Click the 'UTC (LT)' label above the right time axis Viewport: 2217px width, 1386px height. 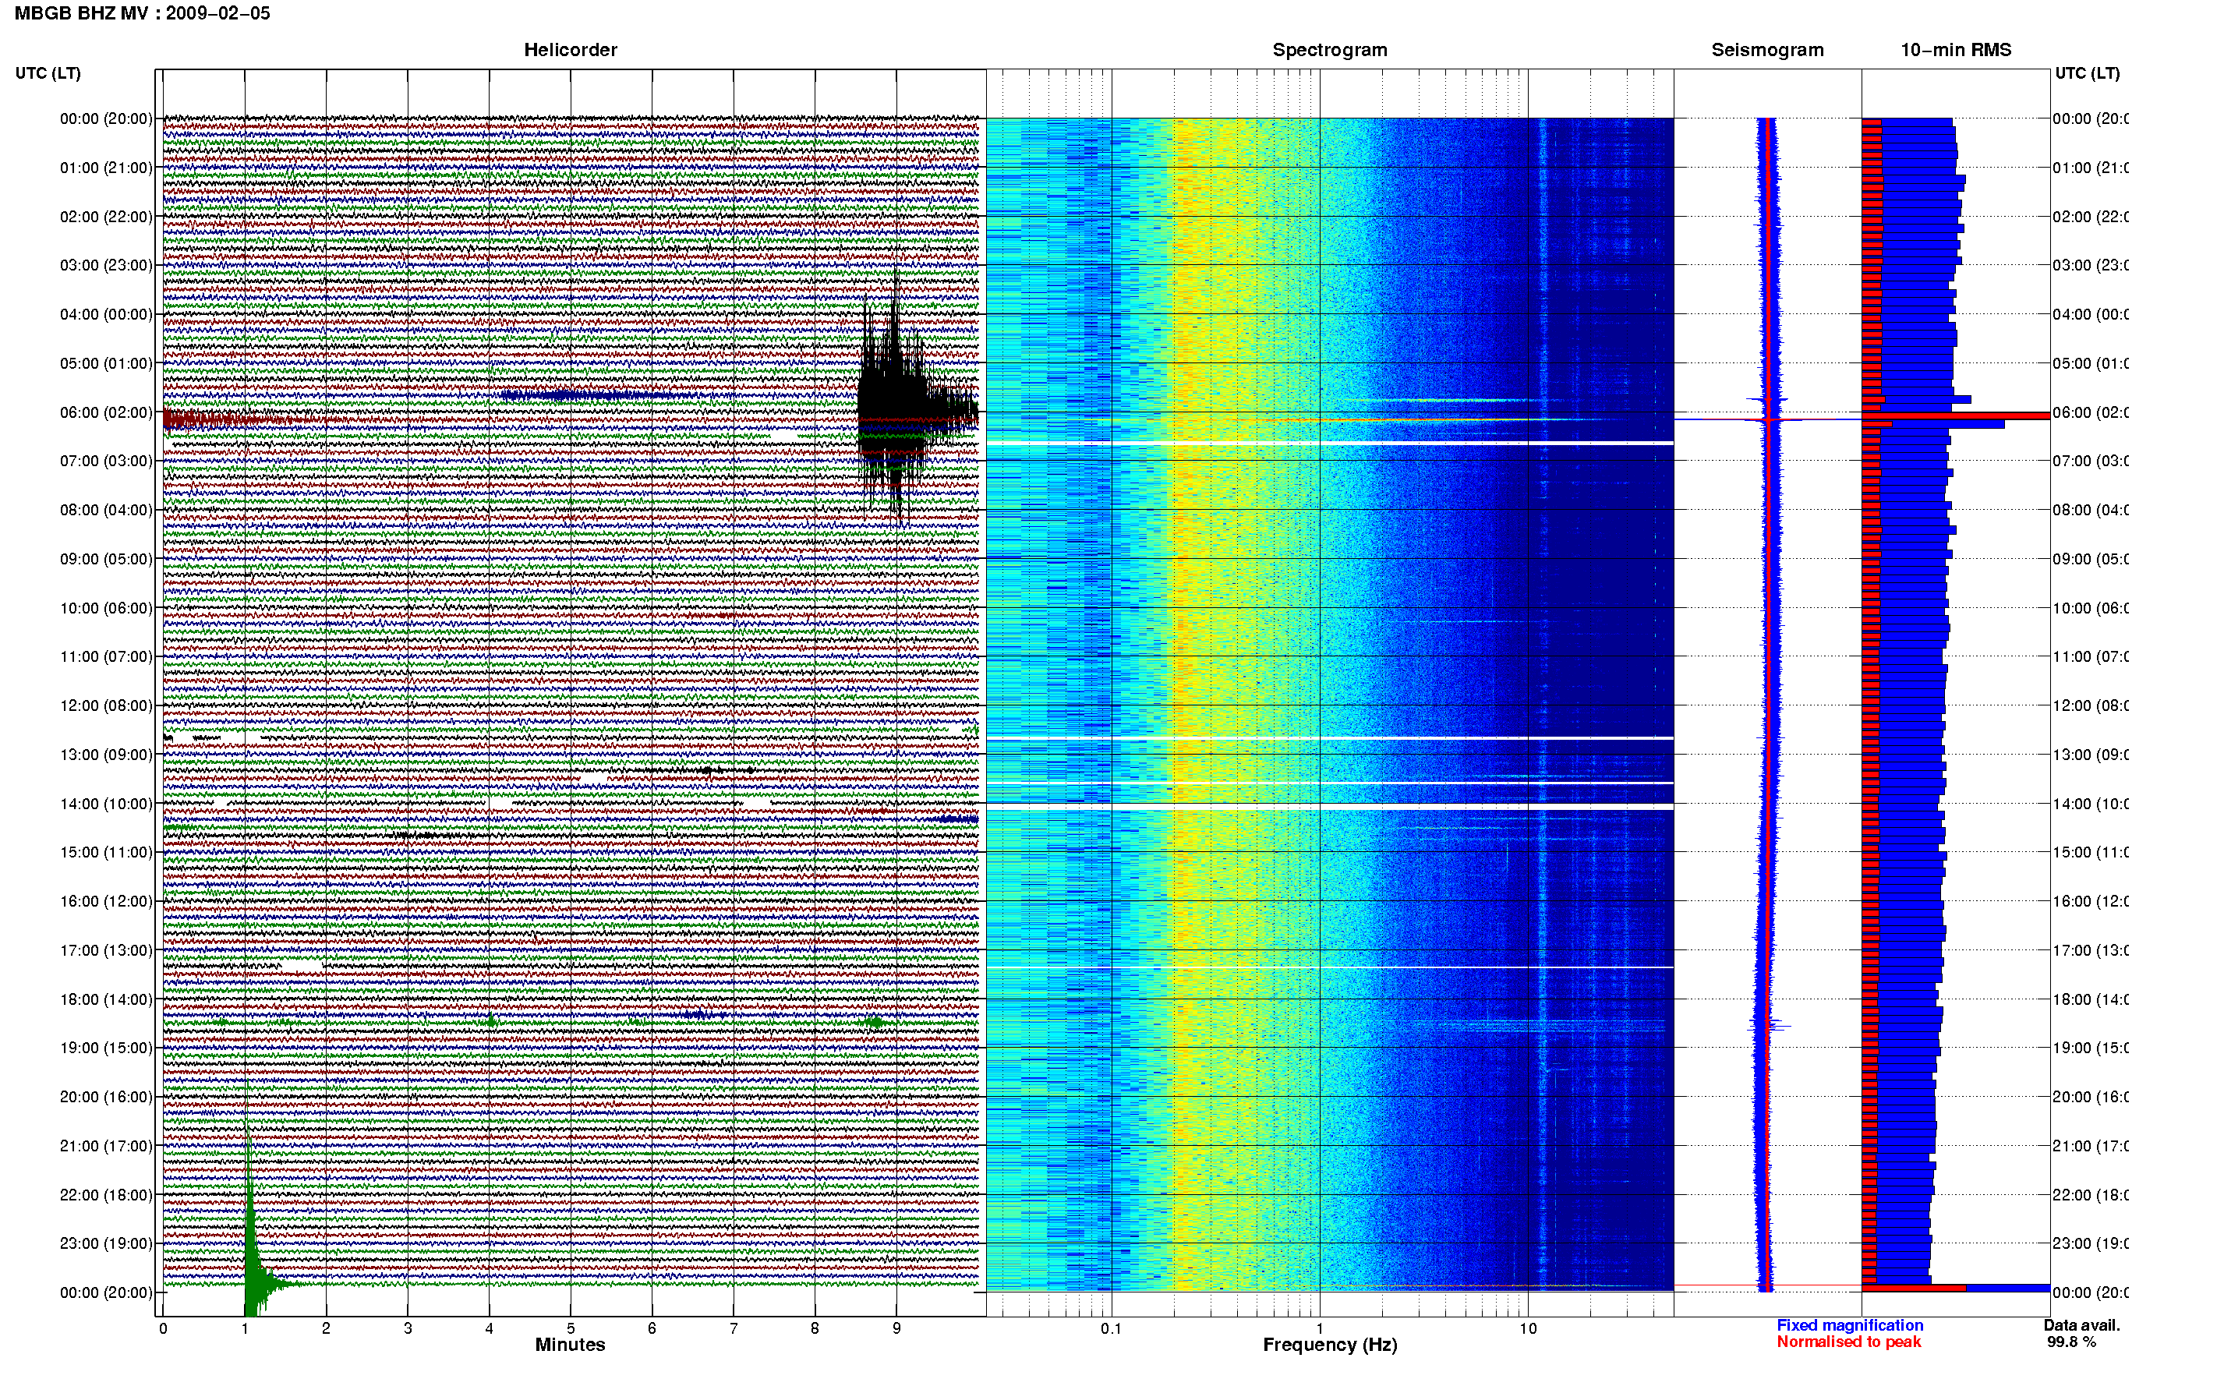(x=2087, y=73)
